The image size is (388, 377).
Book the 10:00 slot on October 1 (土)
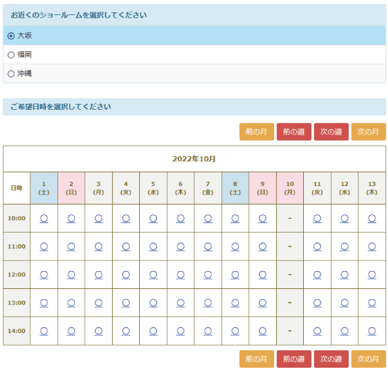coord(44,218)
